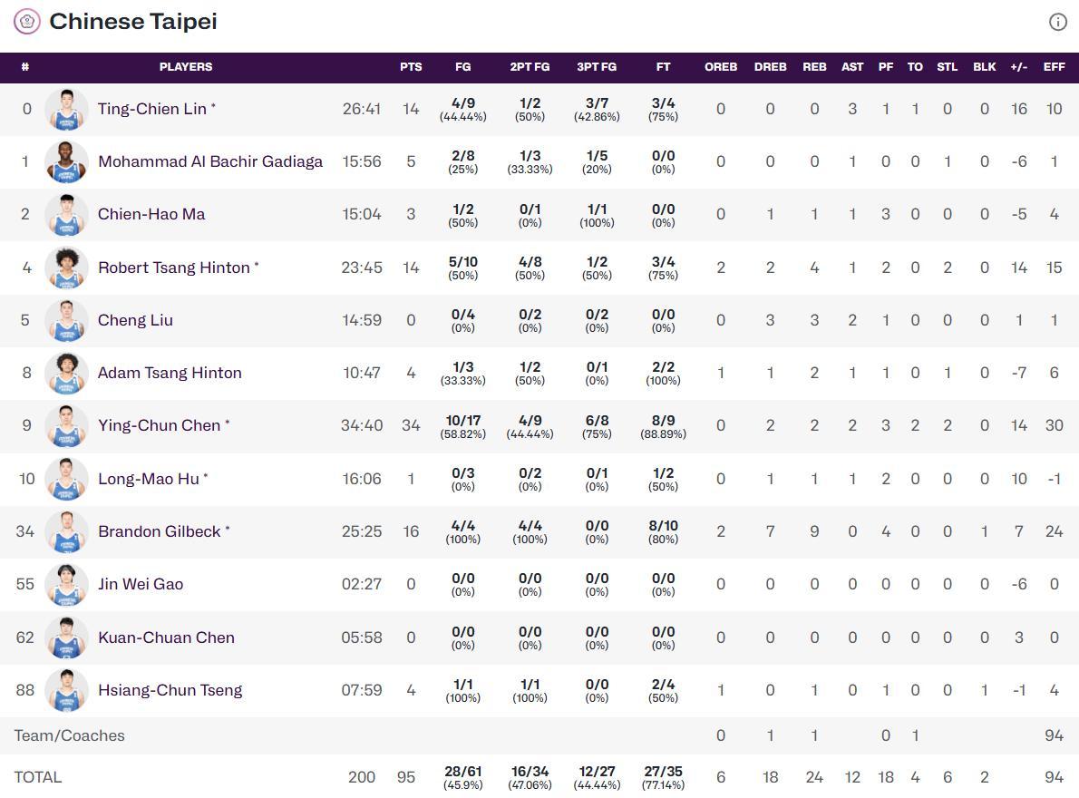Click Chien-Hao Ma's player photo
The height and width of the screenshot is (798, 1079).
tap(67, 215)
